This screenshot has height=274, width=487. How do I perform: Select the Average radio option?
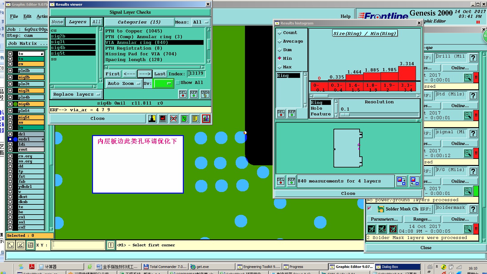(x=280, y=41)
